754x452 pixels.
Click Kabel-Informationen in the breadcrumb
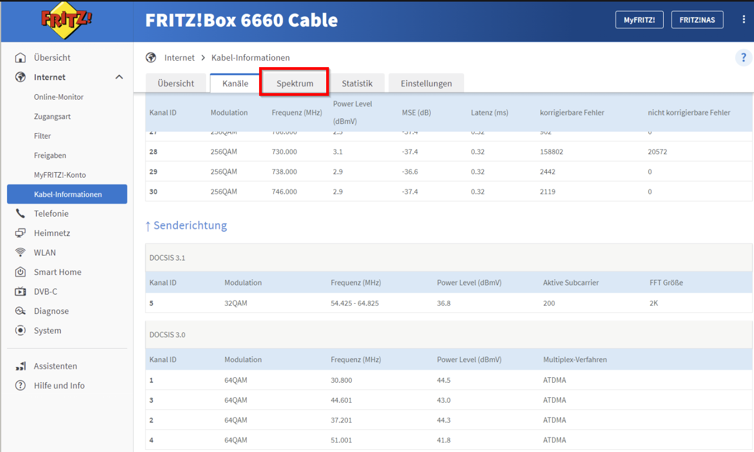250,57
